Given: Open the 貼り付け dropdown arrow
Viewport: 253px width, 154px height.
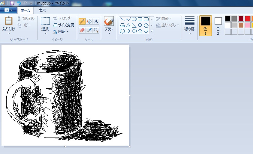Looking at the screenshot, I should click(x=9, y=34).
